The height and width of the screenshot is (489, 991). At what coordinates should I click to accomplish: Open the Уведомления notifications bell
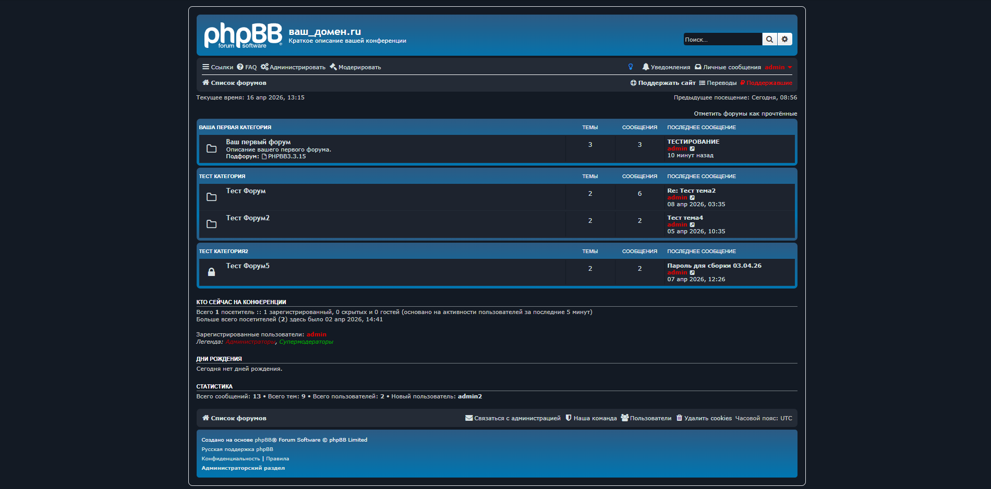tap(666, 67)
